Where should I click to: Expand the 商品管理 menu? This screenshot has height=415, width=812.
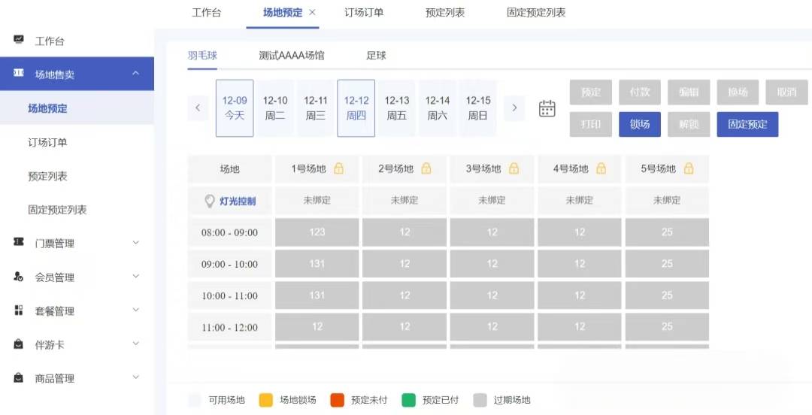pos(135,377)
